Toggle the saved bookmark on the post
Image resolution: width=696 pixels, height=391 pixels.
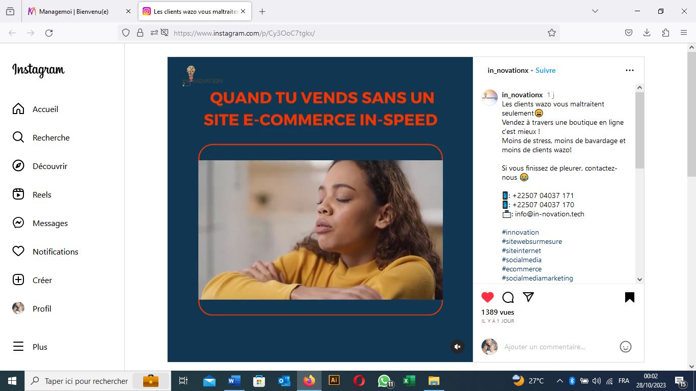[630, 297]
